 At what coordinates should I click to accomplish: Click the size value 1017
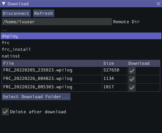[109, 87]
